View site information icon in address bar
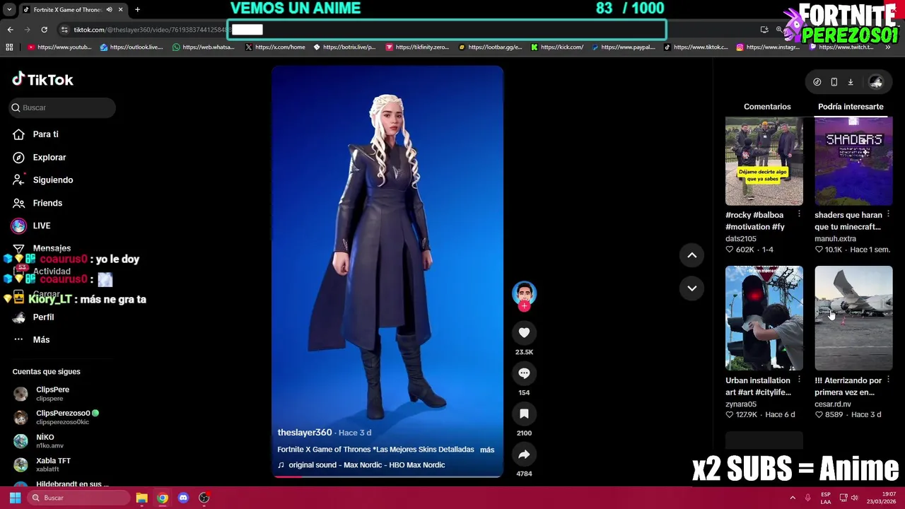The width and height of the screenshot is (905, 509). click(65, 30)
